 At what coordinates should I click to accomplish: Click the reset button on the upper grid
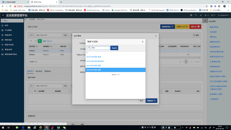click(x=196, y=35)
